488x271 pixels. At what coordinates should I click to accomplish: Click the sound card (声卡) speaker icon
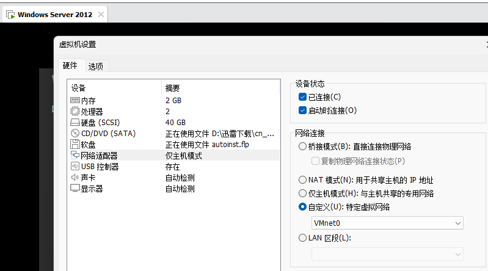[x=75, y=178]
